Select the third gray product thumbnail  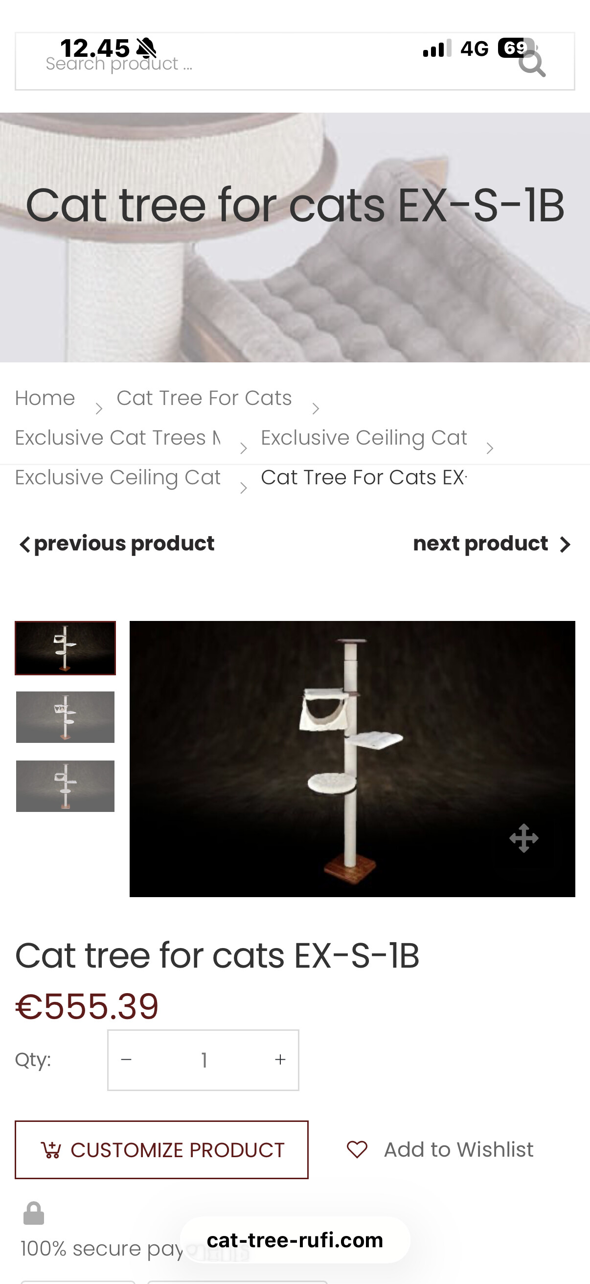[x=65, y=786]
